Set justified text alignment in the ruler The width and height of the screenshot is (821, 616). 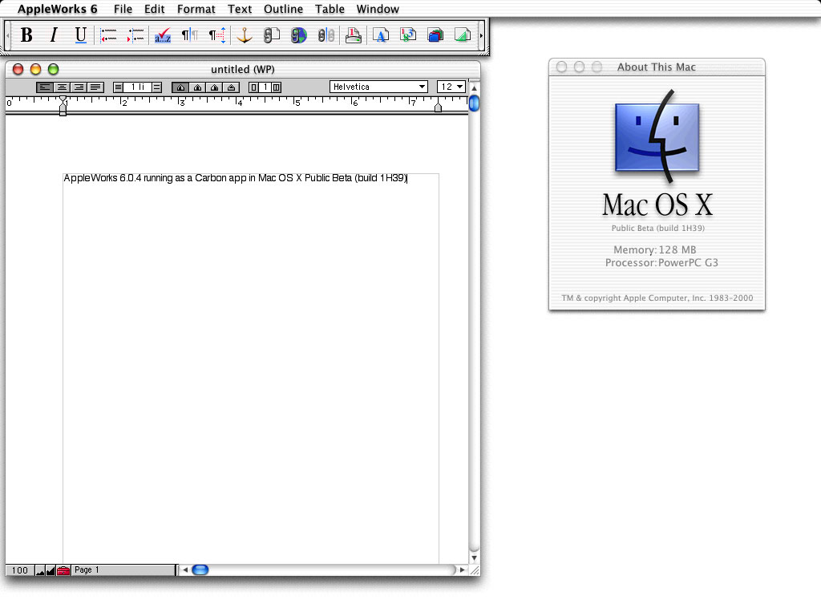95,87
